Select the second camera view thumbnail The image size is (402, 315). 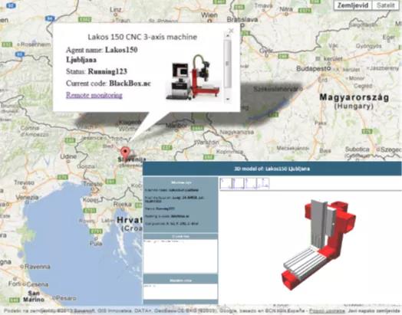(238, 183)
